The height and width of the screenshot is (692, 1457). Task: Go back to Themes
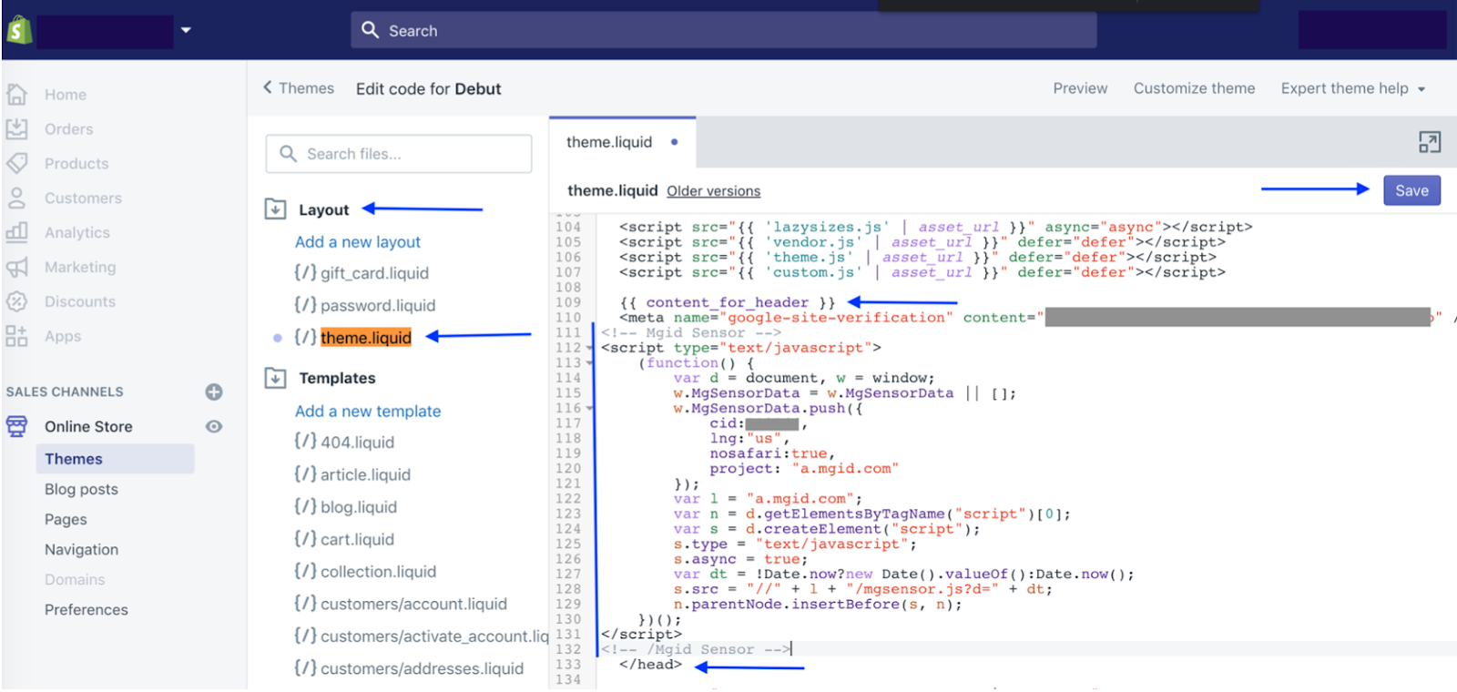click(299, 88)
